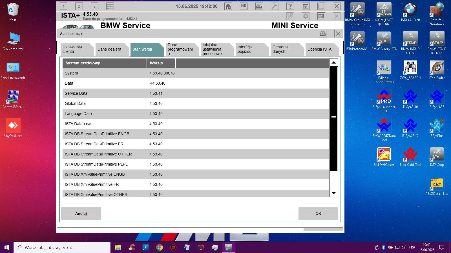
Task: Open Centre Réseau desktop icon
Action: [x=13, y=99]
